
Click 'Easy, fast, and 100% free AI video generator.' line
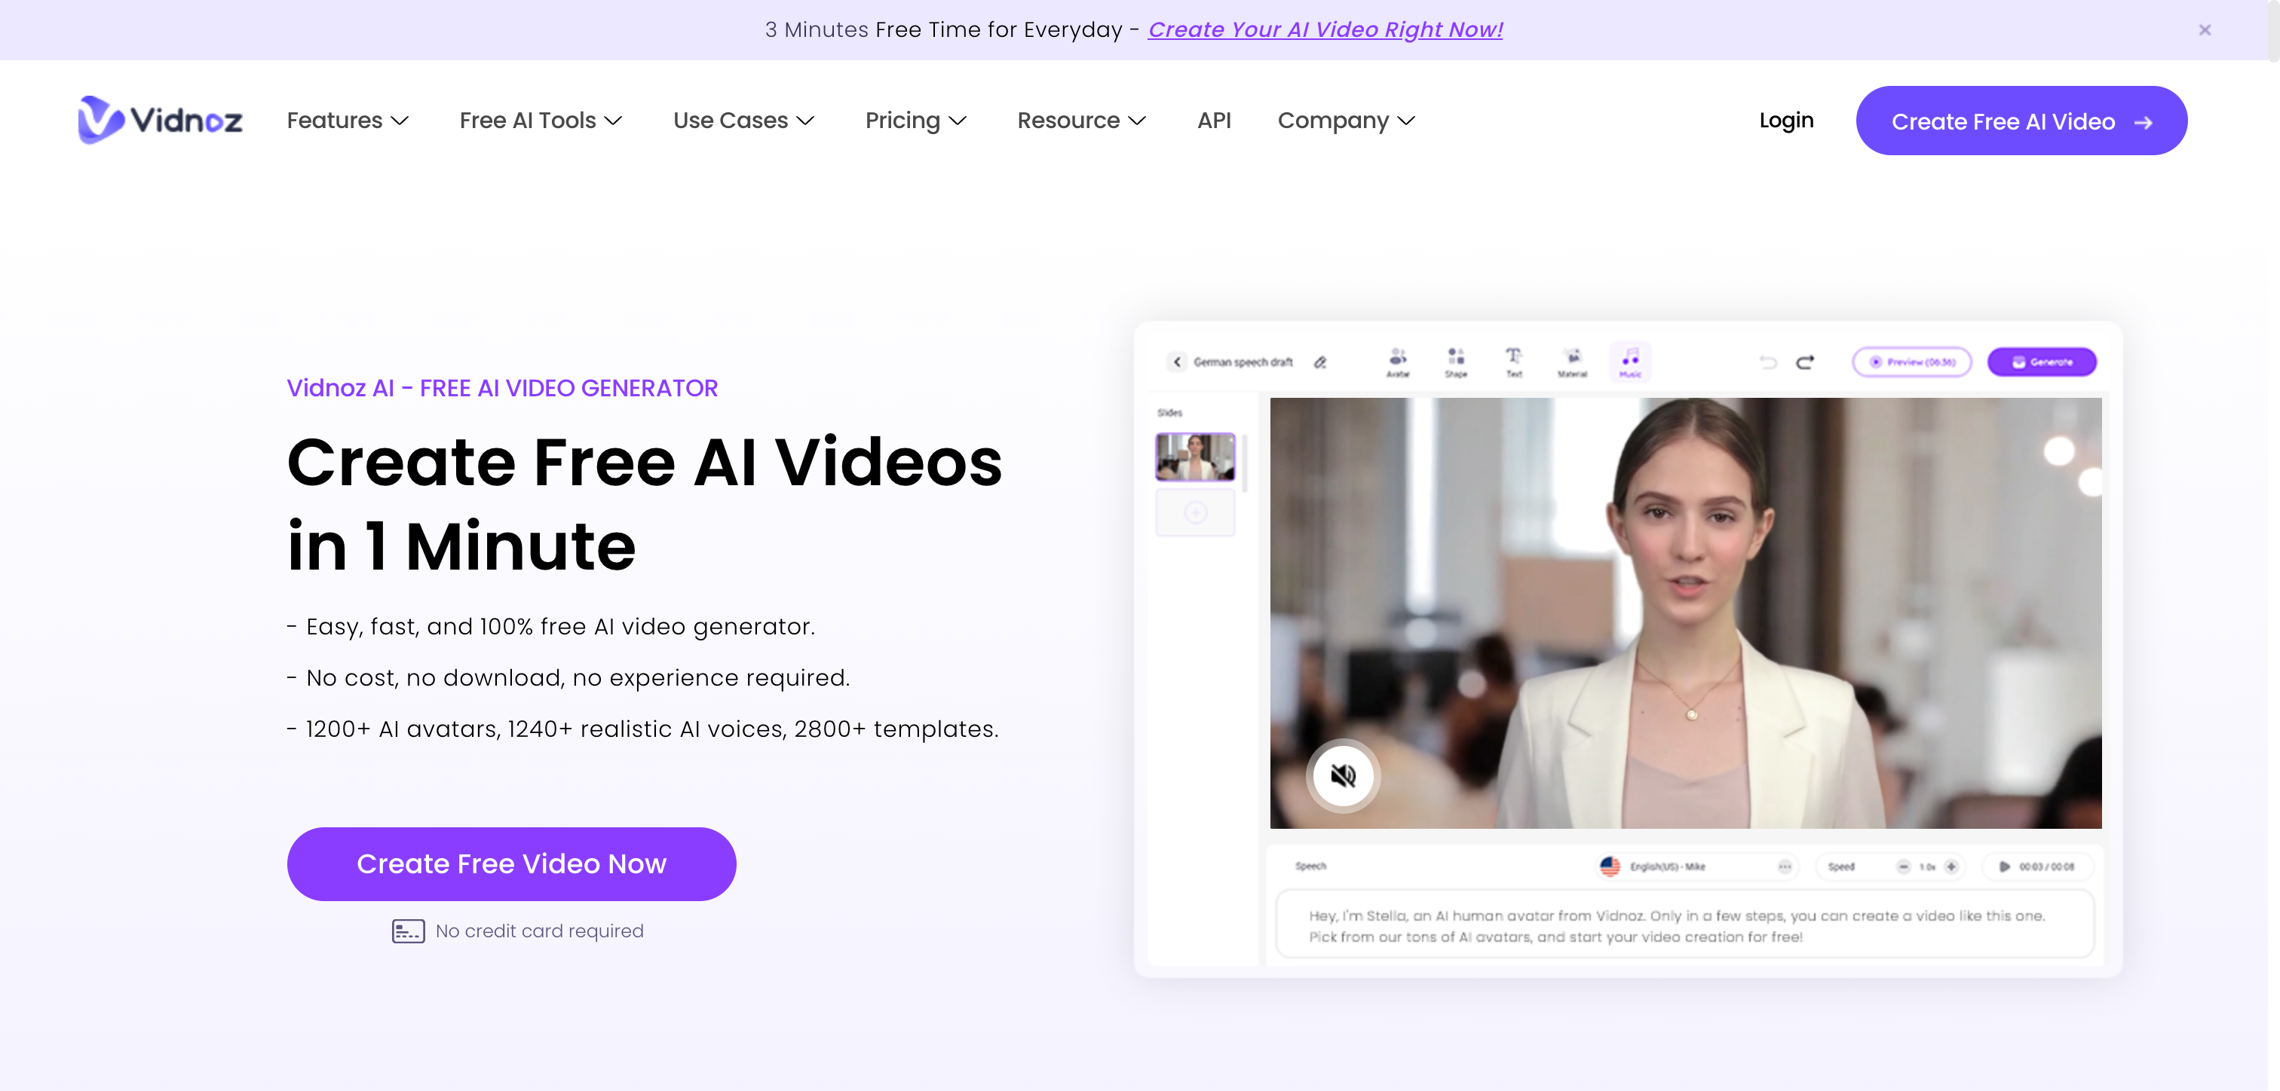coord(550,626)
